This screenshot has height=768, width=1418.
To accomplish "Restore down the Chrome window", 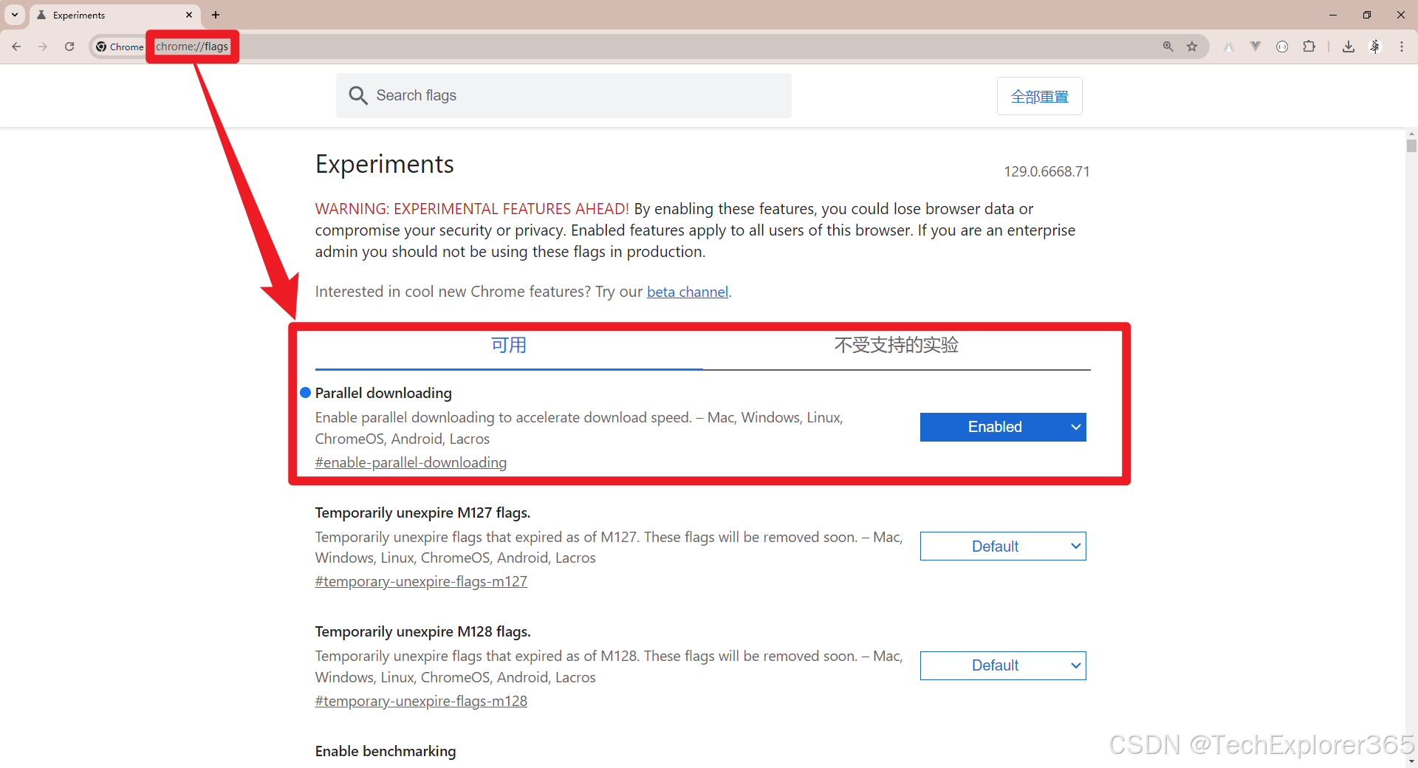I will click(x=1367, y=15).
